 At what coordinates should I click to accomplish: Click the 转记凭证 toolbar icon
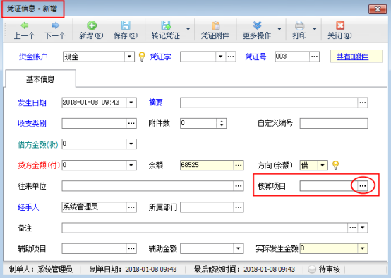click(166, 25)
